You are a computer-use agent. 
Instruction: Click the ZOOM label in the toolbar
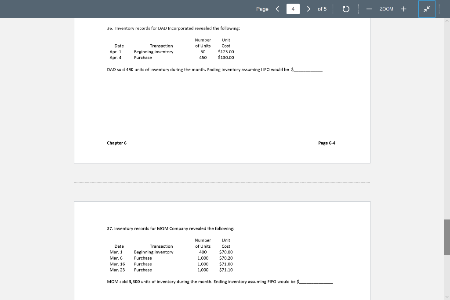(x=387, y=8)
